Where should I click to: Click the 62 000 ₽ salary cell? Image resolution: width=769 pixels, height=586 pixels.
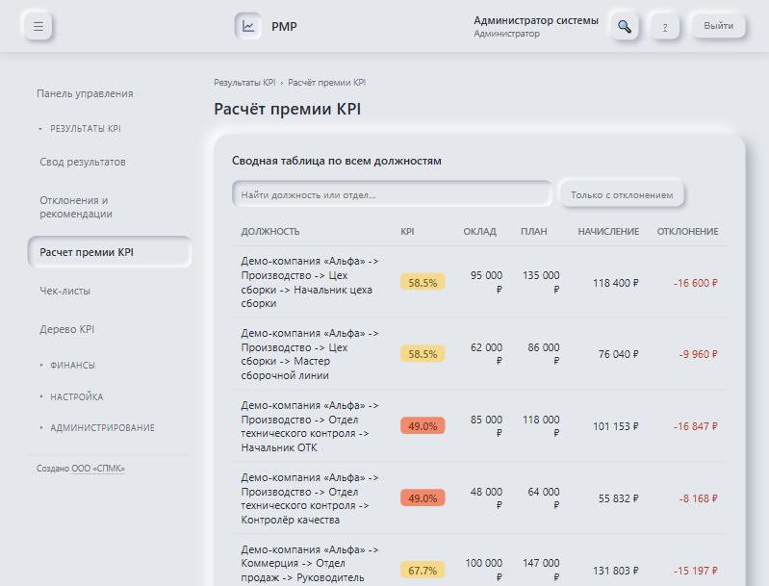pyautogui.click(x=486, y=354)
